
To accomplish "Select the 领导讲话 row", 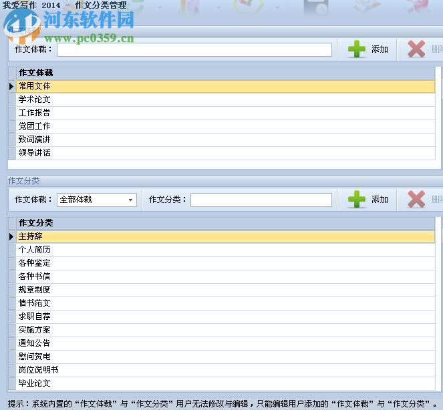I will 225,153.
